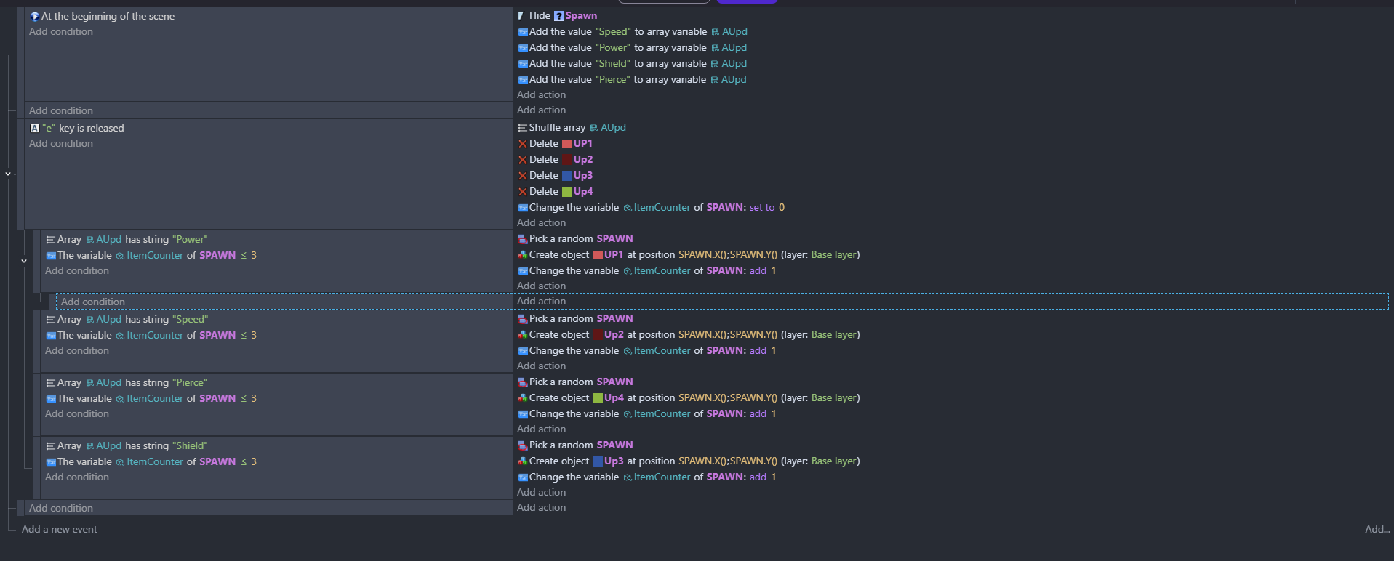
Task: Click the "set to" operator for ItemCounter
Action: (761, 208)
